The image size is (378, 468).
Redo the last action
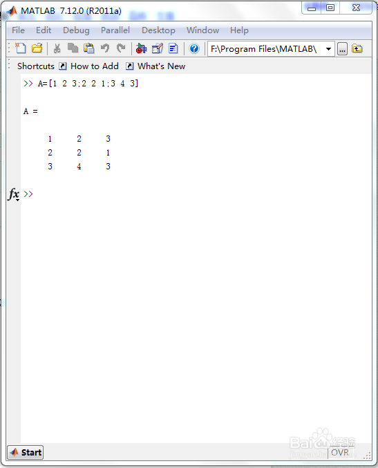coord(121,48)
